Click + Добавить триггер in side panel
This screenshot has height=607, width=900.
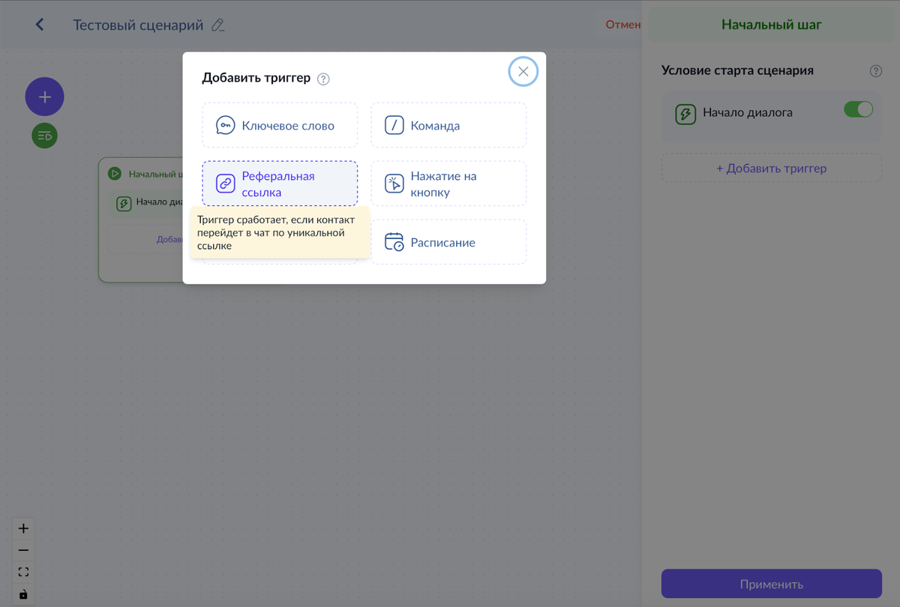(772, 168)
